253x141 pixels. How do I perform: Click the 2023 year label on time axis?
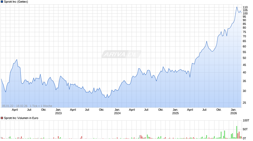[58, 113]
